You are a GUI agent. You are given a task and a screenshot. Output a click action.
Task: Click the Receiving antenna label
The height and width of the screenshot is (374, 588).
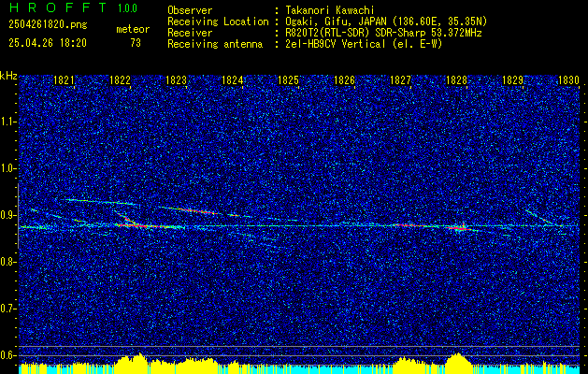tap(215, 44)
